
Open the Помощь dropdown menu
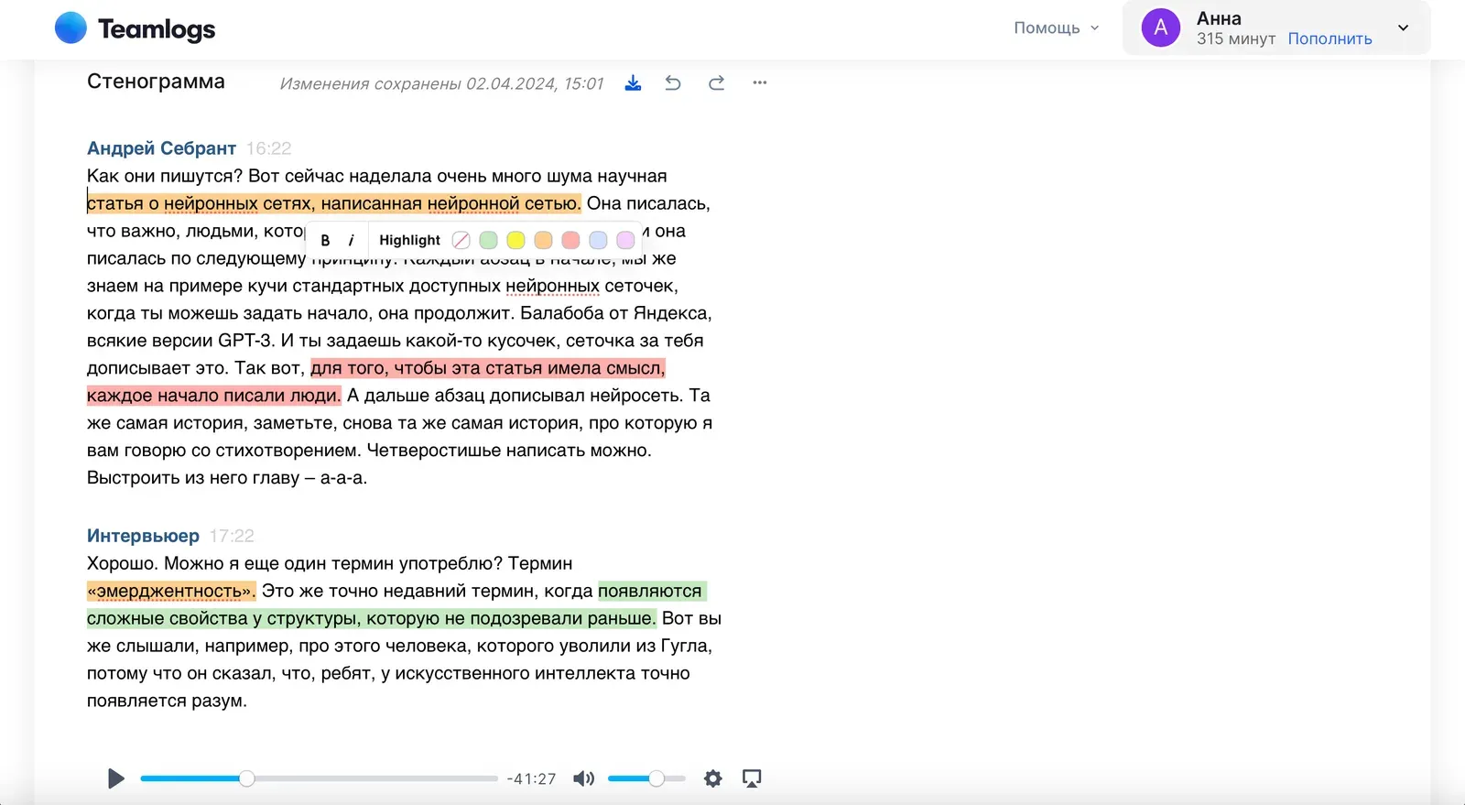click(1057, 27)
